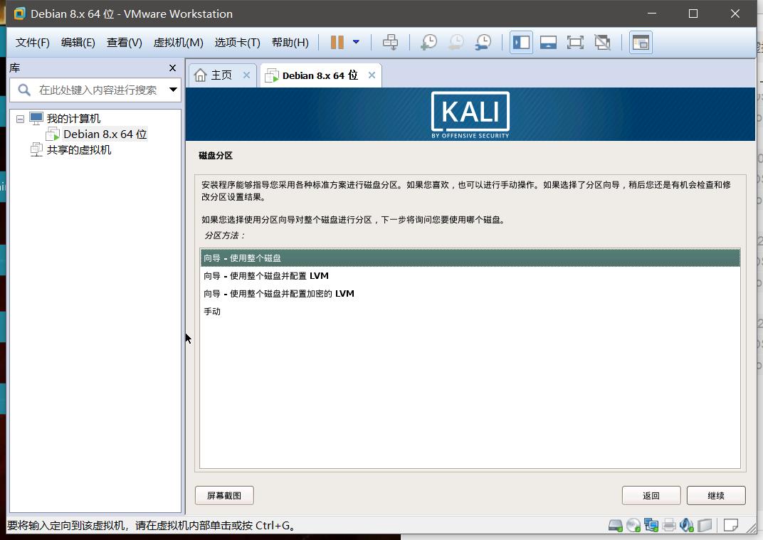The image size is (763, 540).
Task: Click the gray device status bar icon
Action: (705, 525)
